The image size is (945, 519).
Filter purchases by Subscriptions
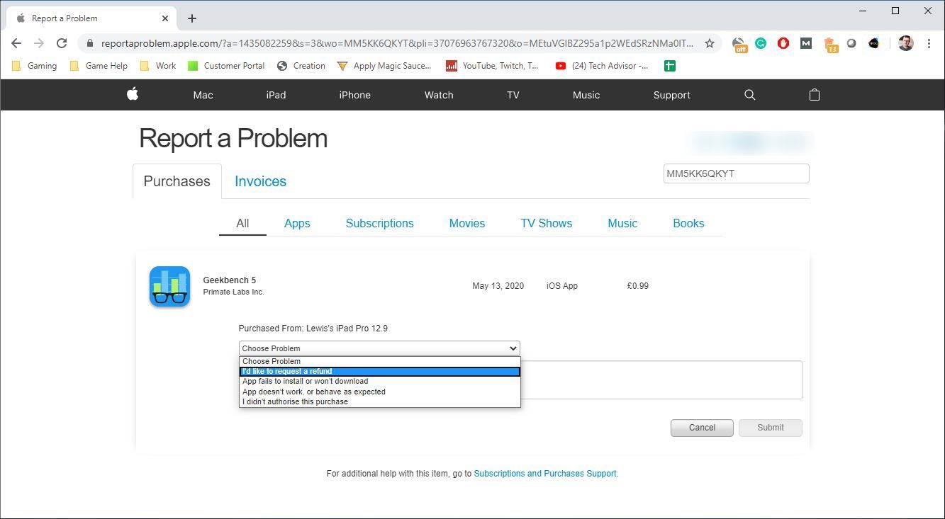point(379,223)
